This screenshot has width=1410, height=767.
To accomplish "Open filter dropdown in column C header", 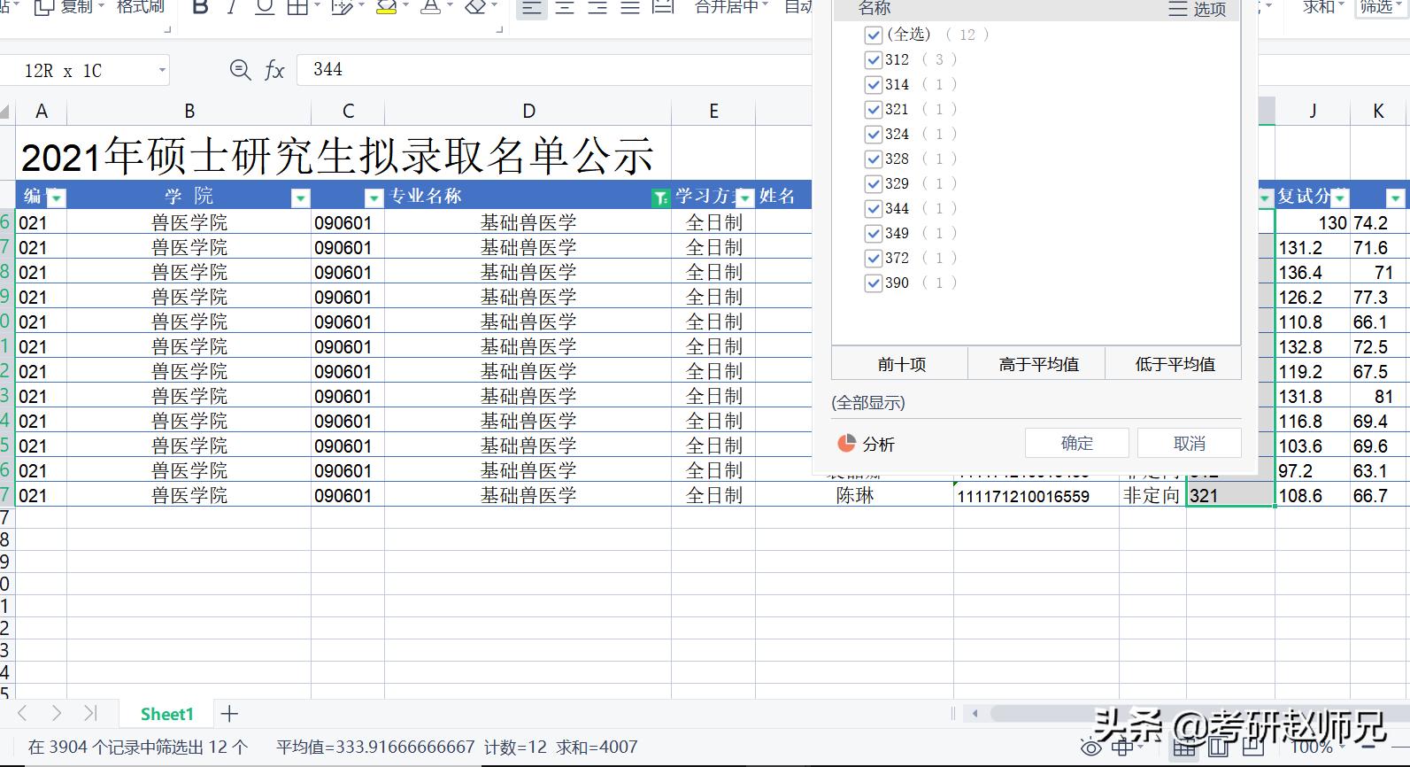I will (374, 198).
